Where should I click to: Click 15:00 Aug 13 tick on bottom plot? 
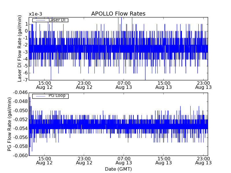pos(164,161)
